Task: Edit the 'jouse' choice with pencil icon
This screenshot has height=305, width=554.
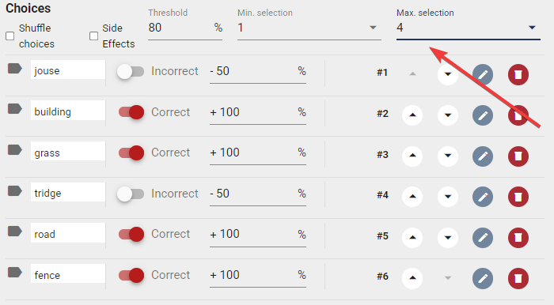Action: [483, 74]
